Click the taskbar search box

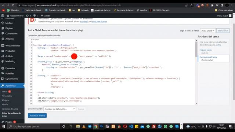tap(34, 126)
